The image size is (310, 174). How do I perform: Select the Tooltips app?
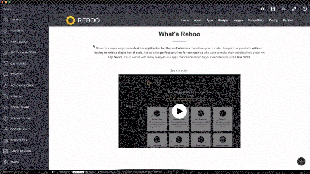click(x=24, y=75)
